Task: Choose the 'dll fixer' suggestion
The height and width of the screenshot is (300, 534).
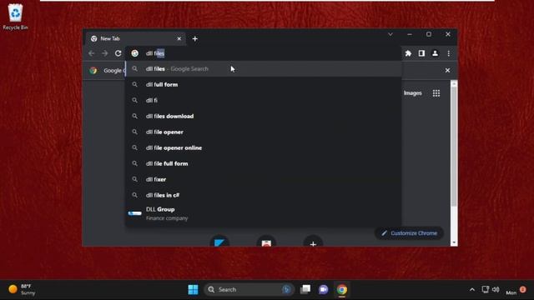Action: pyautogui.click(x=264, y=179)
